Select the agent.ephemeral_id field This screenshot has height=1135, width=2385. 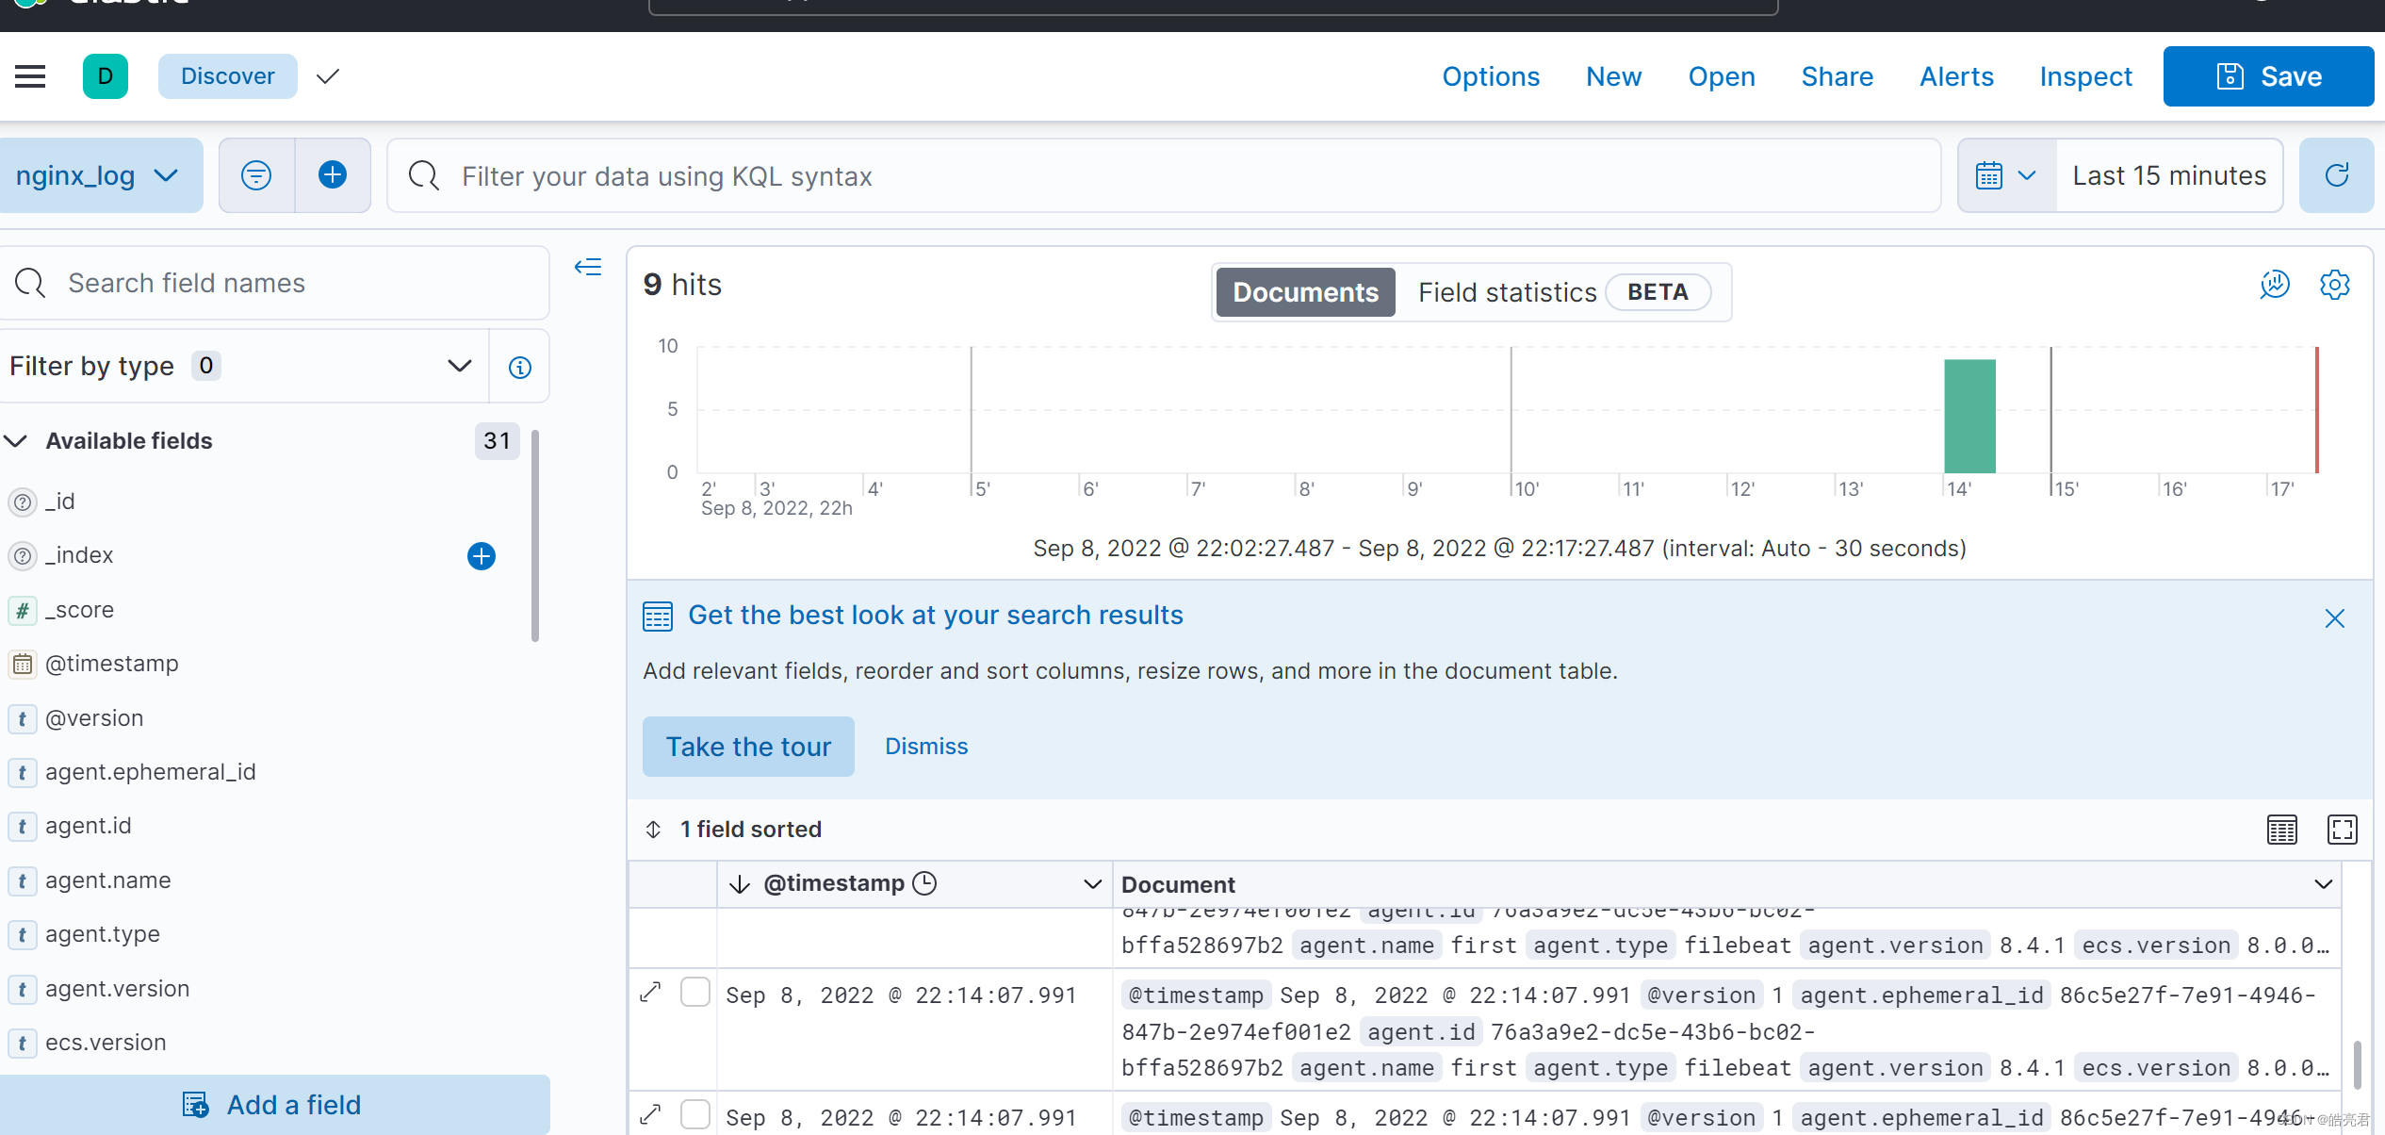pyautogui.click(x=151, y=772)
